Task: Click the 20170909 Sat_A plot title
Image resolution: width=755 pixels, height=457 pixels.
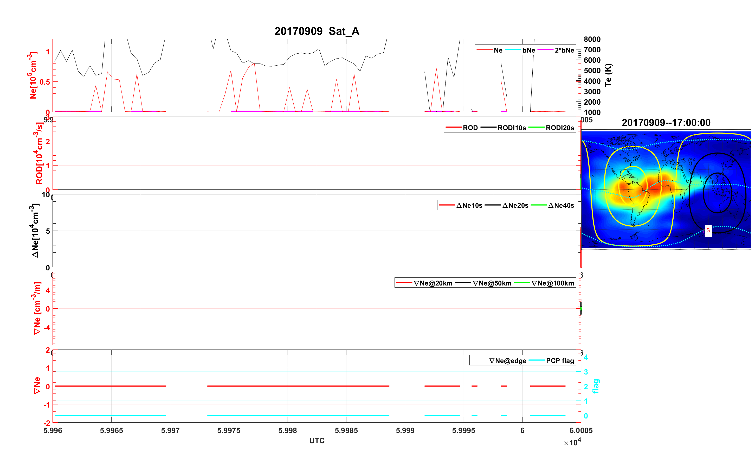Action: [x=317, y=31]
